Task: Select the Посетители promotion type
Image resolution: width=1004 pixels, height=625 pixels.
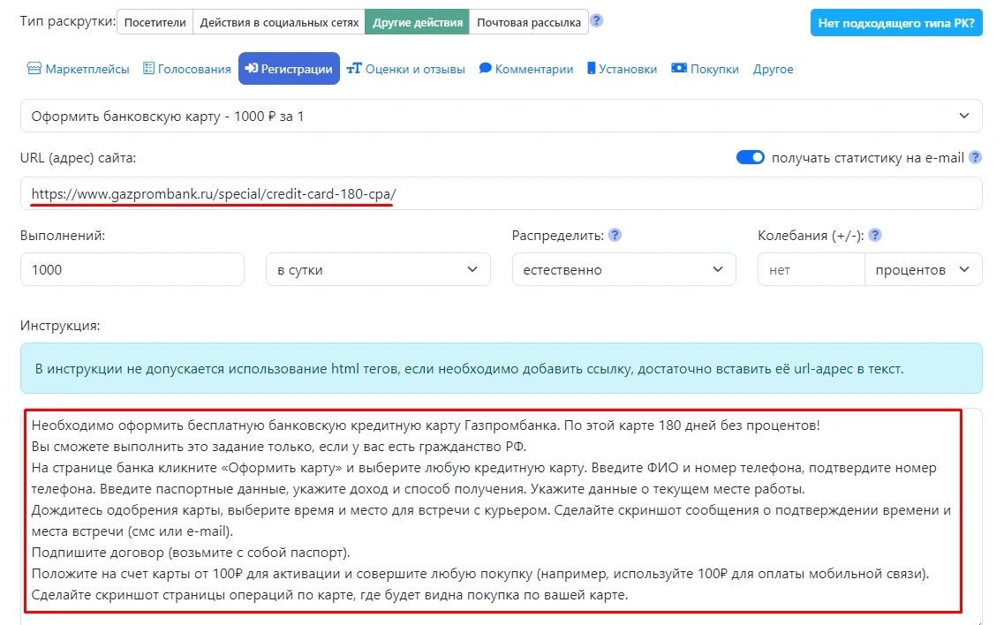Action: coord(155,22)
